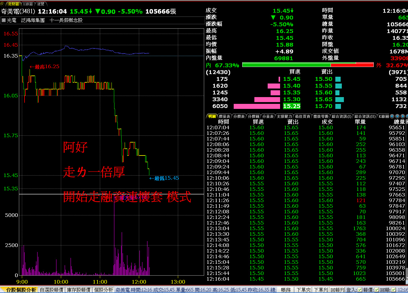The height and width of the screenshot is (293, 408).
Task: Open the 十一長假概念股 concept link
Action: click(x=66, y=20)
